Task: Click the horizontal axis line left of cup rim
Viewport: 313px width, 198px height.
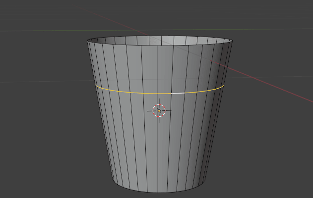Action: 40,31
